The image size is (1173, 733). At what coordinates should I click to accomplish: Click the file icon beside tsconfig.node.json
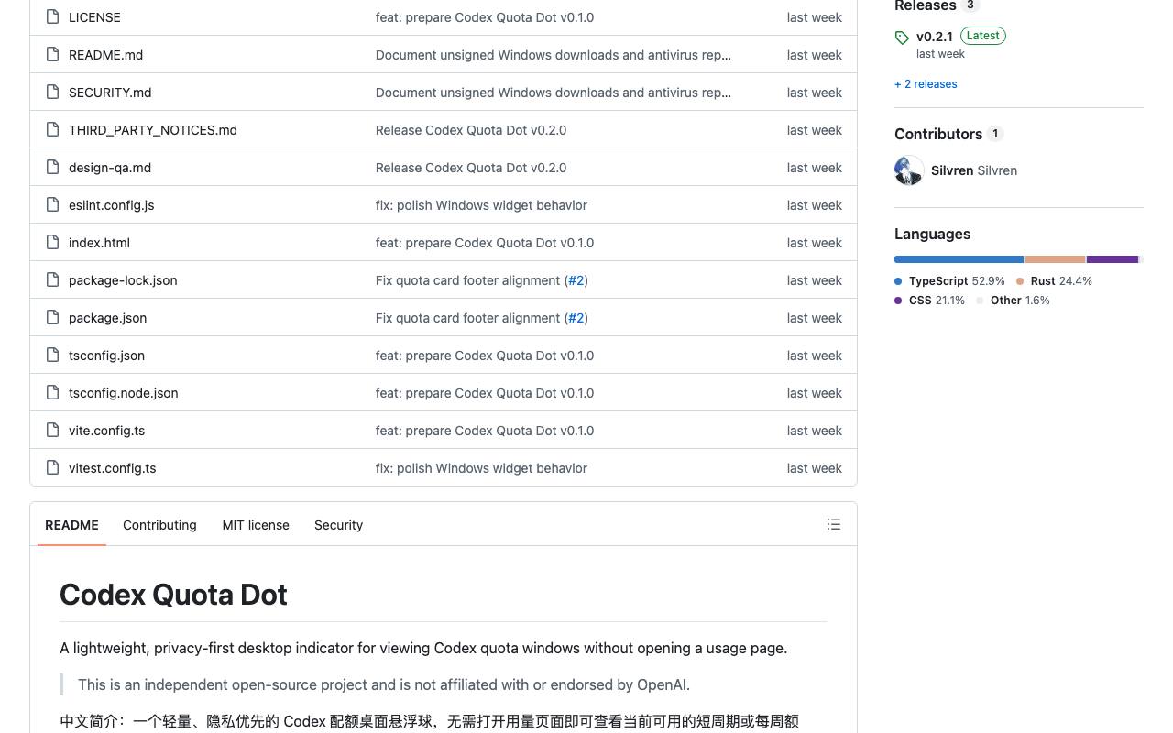(x=52, y=393)
